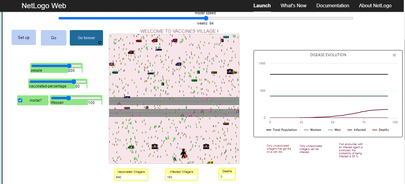The width and height of the screenshot is (405, 184).
Task: Click the loop icon on the Go forever button
Action: pyautogui.click(x=100, y=43)
